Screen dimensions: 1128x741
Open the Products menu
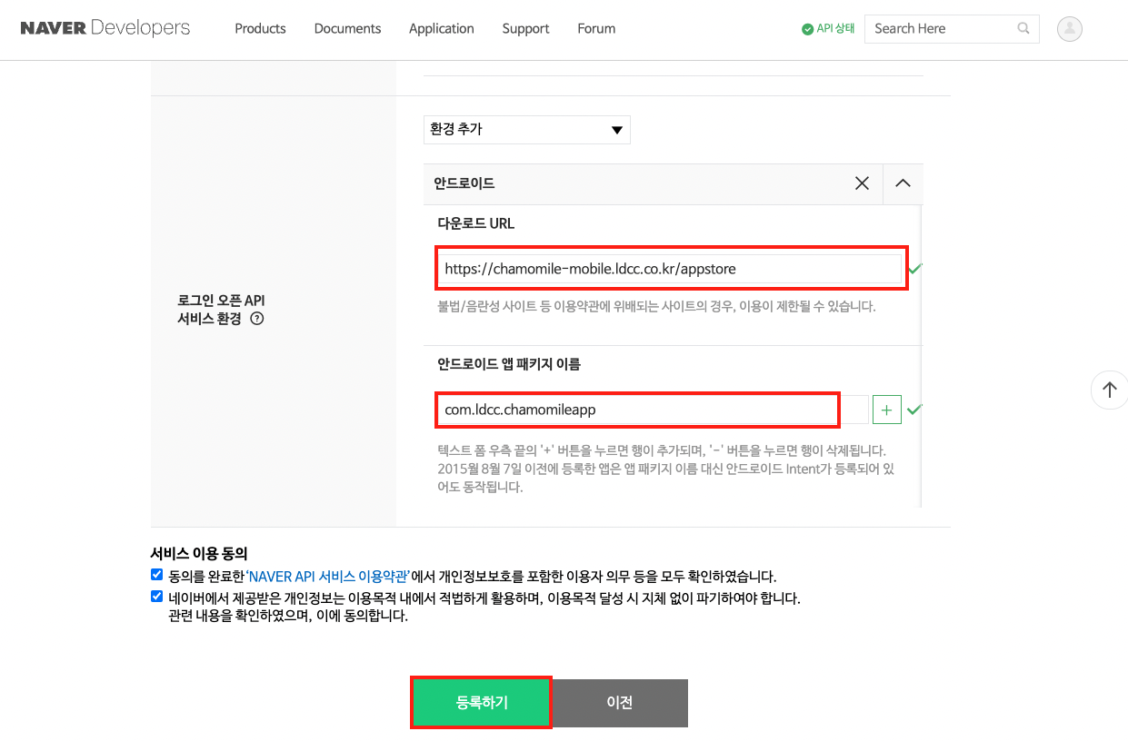pyautogui.click(x=260, y=29)
